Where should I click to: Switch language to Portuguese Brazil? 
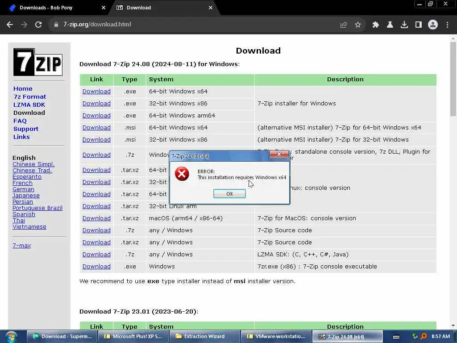click(37, 208)
